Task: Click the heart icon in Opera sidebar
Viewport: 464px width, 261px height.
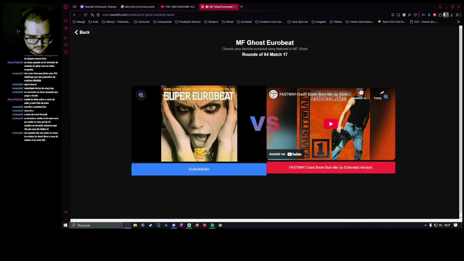Action: coord(66,45)
